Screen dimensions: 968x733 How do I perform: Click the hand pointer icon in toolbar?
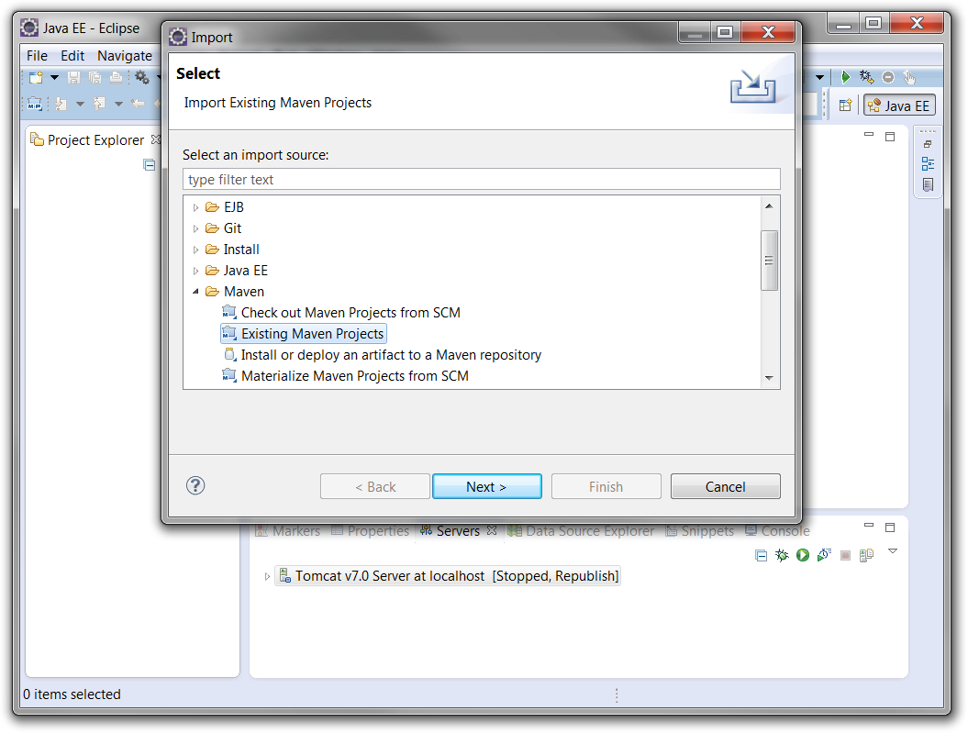909,77
